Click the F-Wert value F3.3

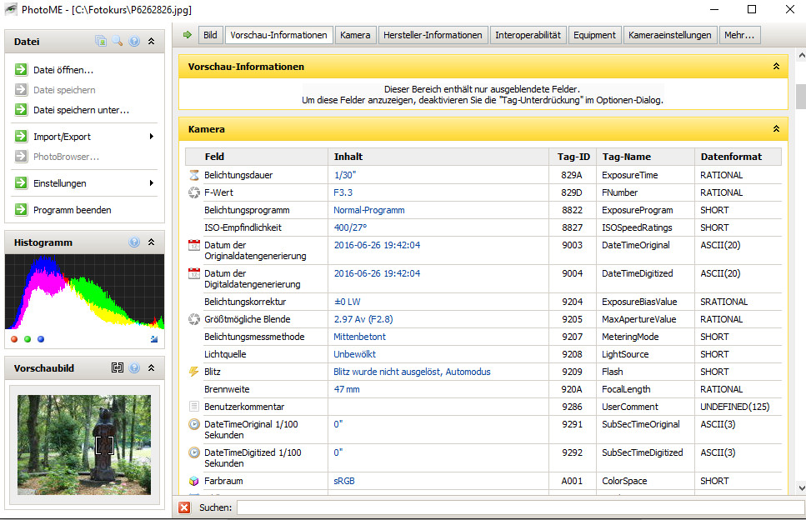pyautogui.click(x=343, y=192)
